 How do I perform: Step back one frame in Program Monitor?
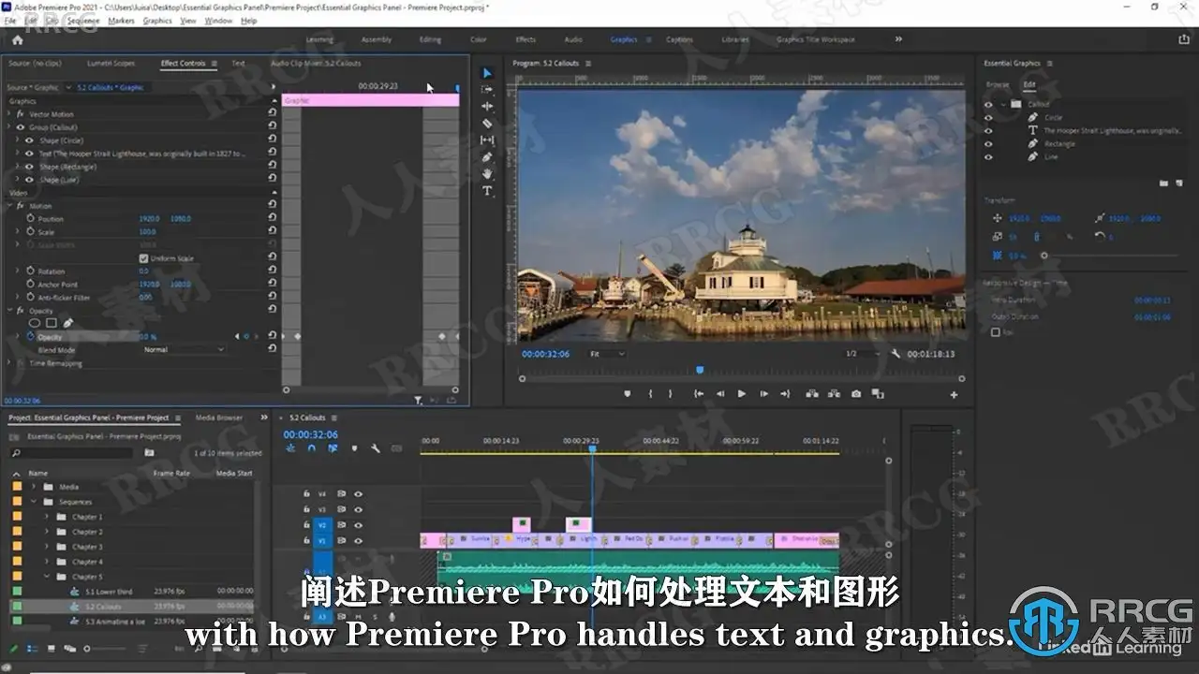pyautogui.click(x=720, y=394)
